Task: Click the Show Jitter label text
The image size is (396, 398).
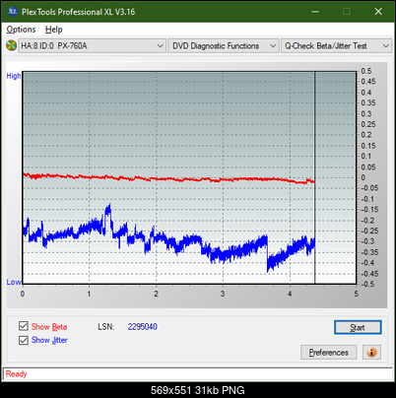Action: click(x=49, y=340)
